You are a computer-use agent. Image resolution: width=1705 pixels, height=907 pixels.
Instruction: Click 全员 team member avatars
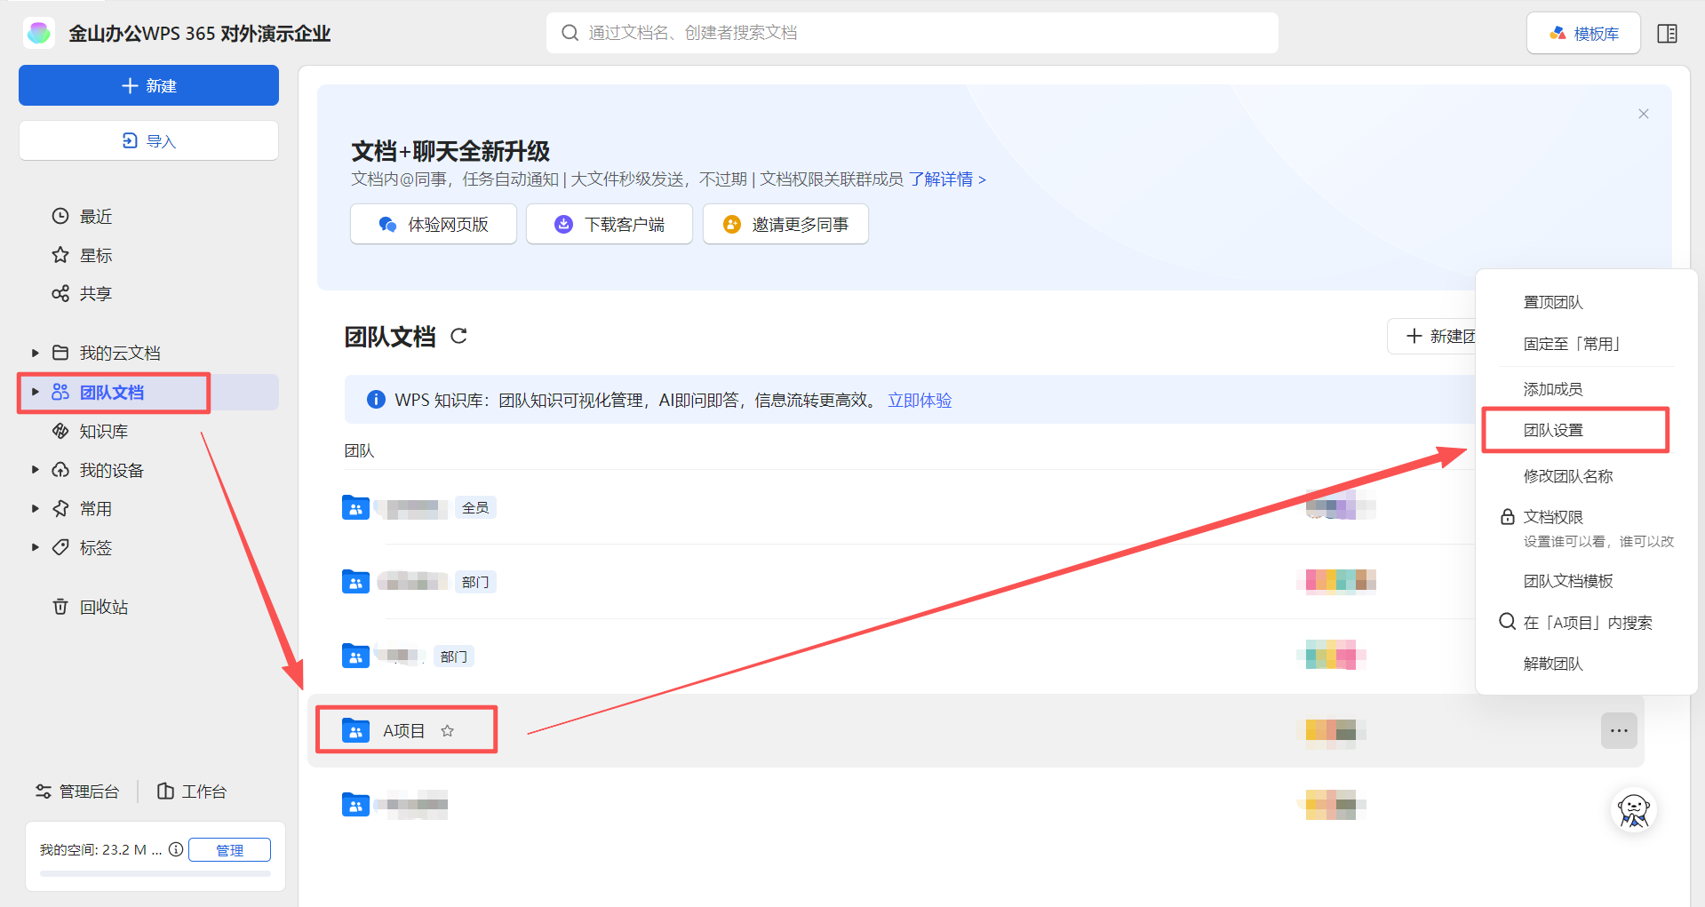pos(1340,508)
